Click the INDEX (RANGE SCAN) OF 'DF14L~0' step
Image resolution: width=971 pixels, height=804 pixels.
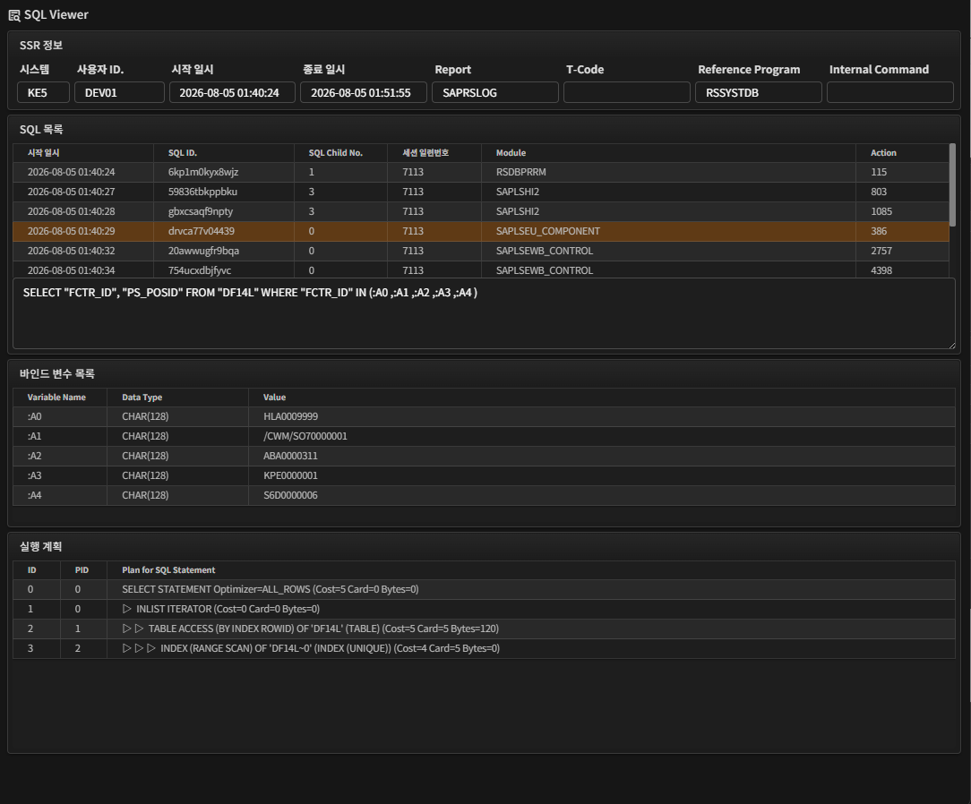(330, 648)
